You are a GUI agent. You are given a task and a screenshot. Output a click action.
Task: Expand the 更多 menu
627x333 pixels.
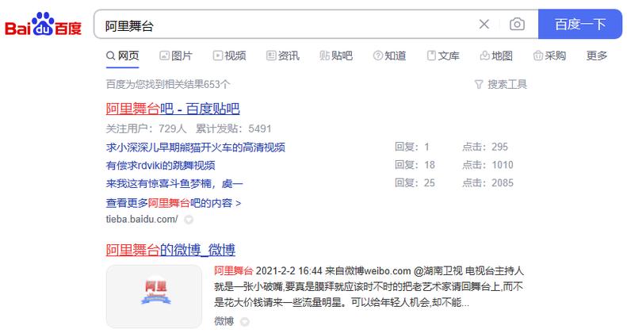[x=597, y=55]
